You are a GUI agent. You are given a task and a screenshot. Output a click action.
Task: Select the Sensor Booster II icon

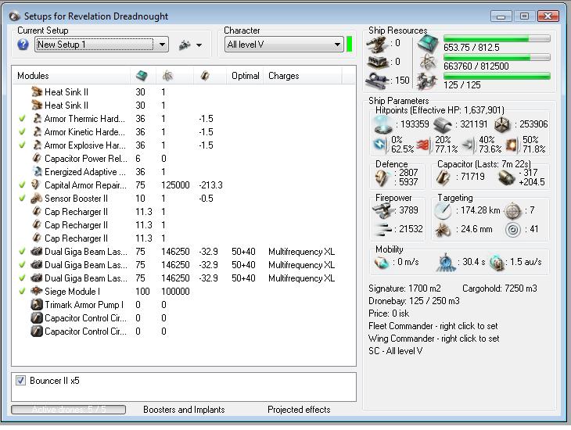point(37,199)
